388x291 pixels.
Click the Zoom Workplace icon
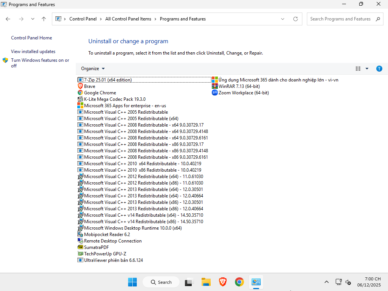pos(215,92)
